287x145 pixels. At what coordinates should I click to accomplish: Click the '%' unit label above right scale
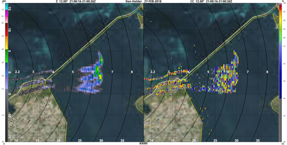coord(283,1)
